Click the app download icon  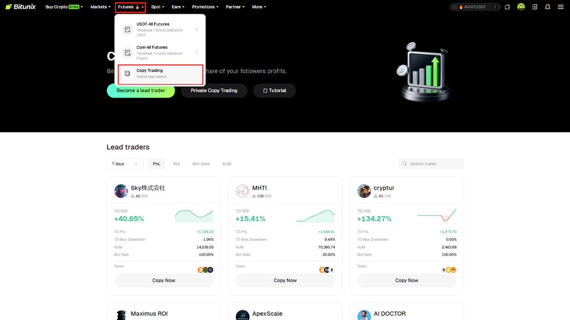click(535, 7)
